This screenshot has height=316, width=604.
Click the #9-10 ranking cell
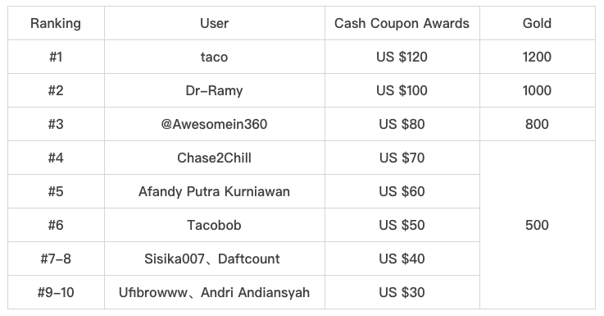coord(56,292)
